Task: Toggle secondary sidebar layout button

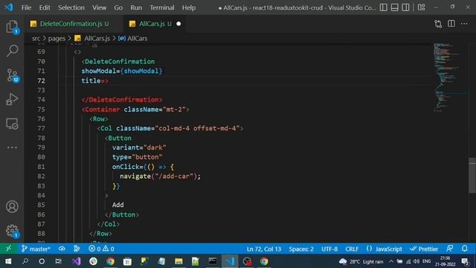Action: tap(405, 7)
